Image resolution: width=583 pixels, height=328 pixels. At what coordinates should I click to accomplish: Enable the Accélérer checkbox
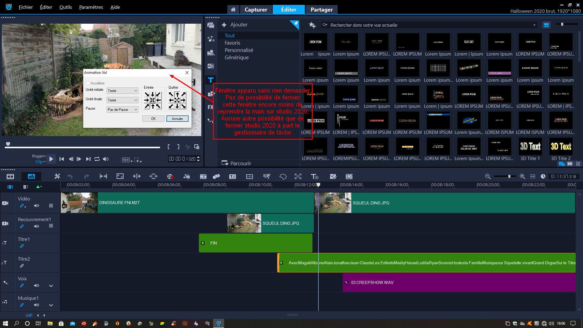[x=88, y=83]
